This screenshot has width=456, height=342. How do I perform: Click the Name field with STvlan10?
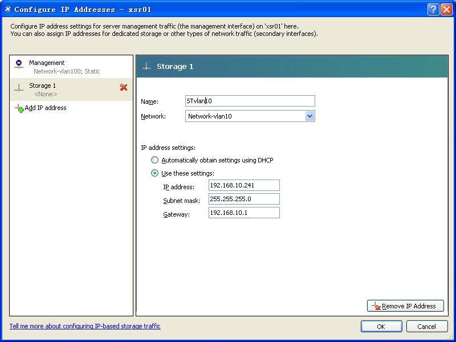pos(250,101)
